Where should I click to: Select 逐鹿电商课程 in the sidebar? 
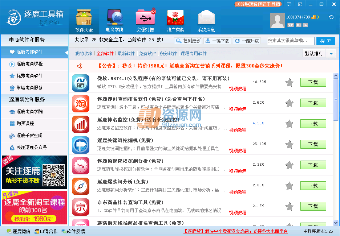(x=35, y=64)
